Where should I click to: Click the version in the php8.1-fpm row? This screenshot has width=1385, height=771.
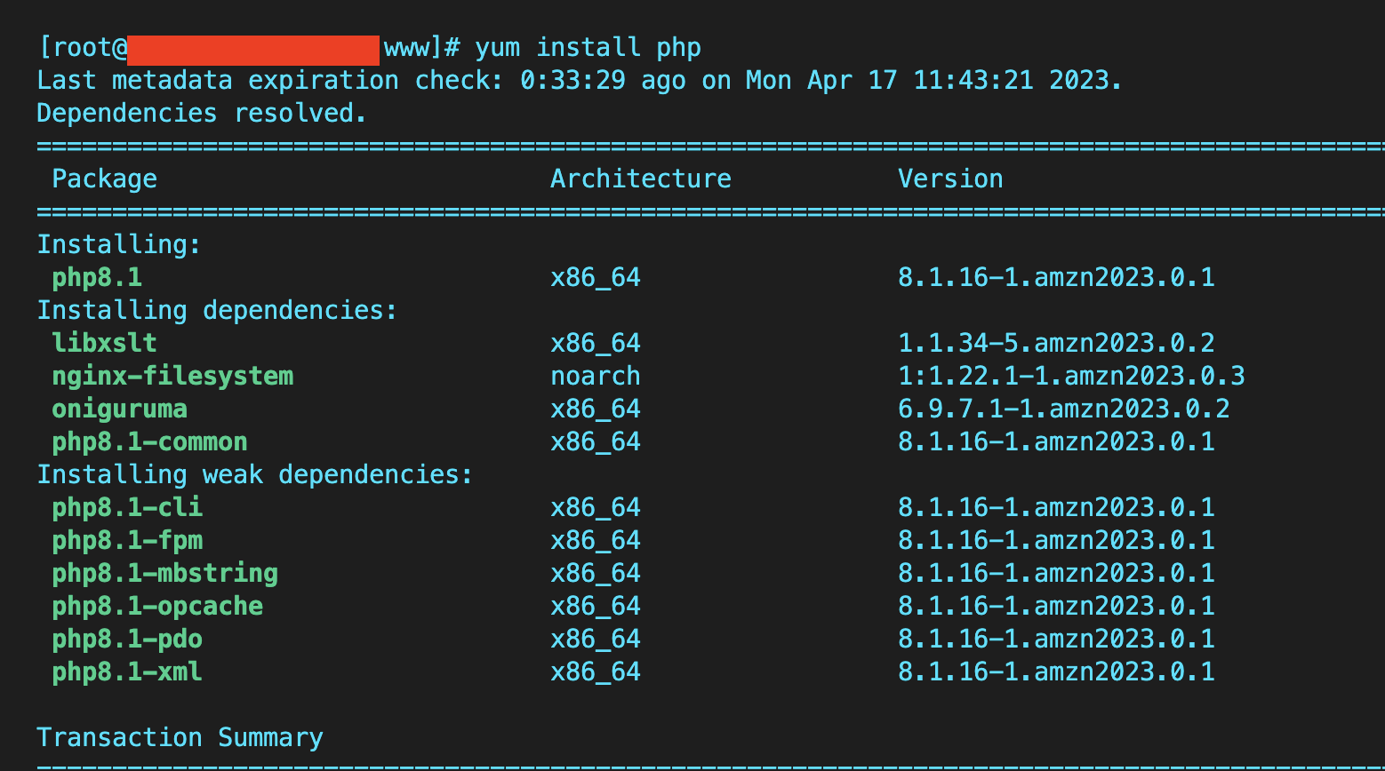pos(1056,540)
